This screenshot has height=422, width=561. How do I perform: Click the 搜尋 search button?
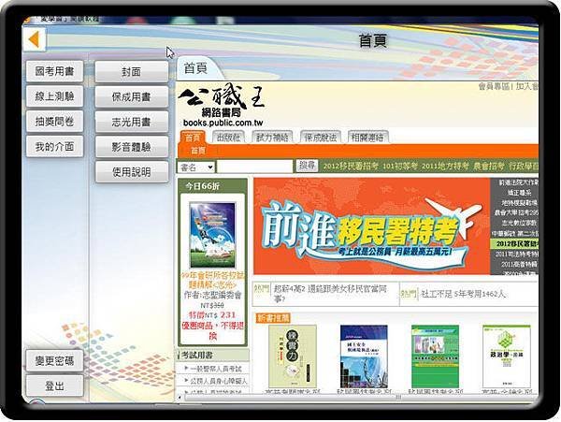point(307,166)
